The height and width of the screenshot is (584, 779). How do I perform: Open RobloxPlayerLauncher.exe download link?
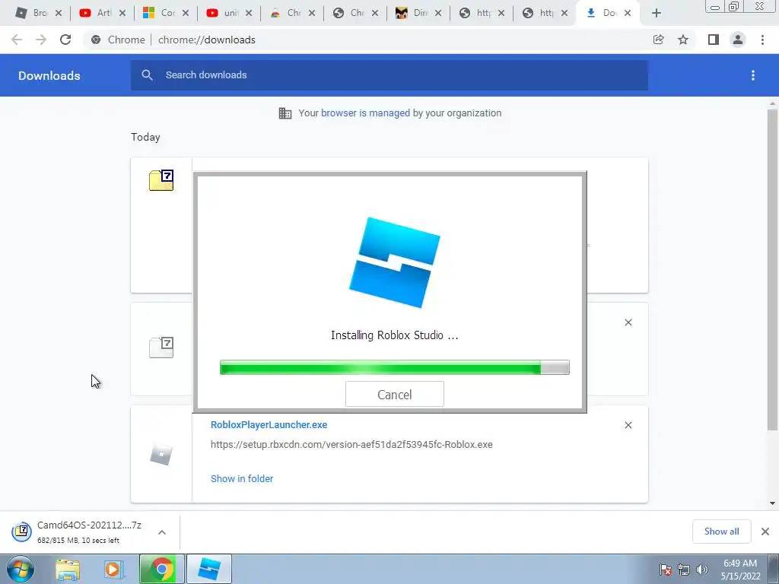tap(269, 424)
